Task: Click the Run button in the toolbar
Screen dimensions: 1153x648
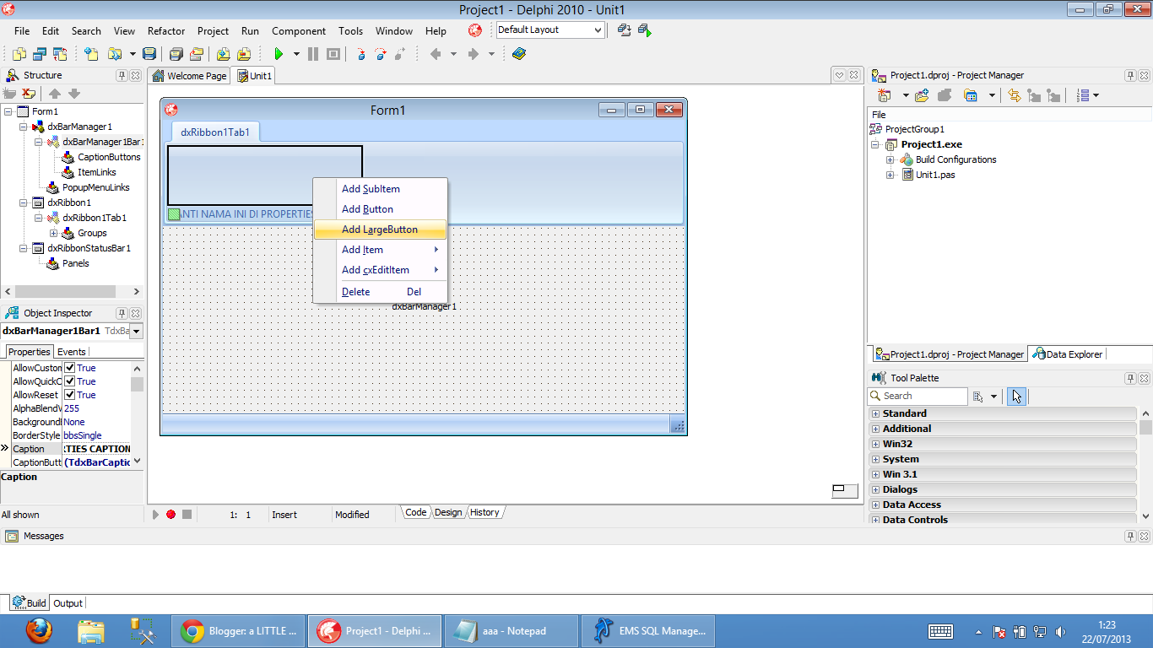Action: click(x=280, y=53)
